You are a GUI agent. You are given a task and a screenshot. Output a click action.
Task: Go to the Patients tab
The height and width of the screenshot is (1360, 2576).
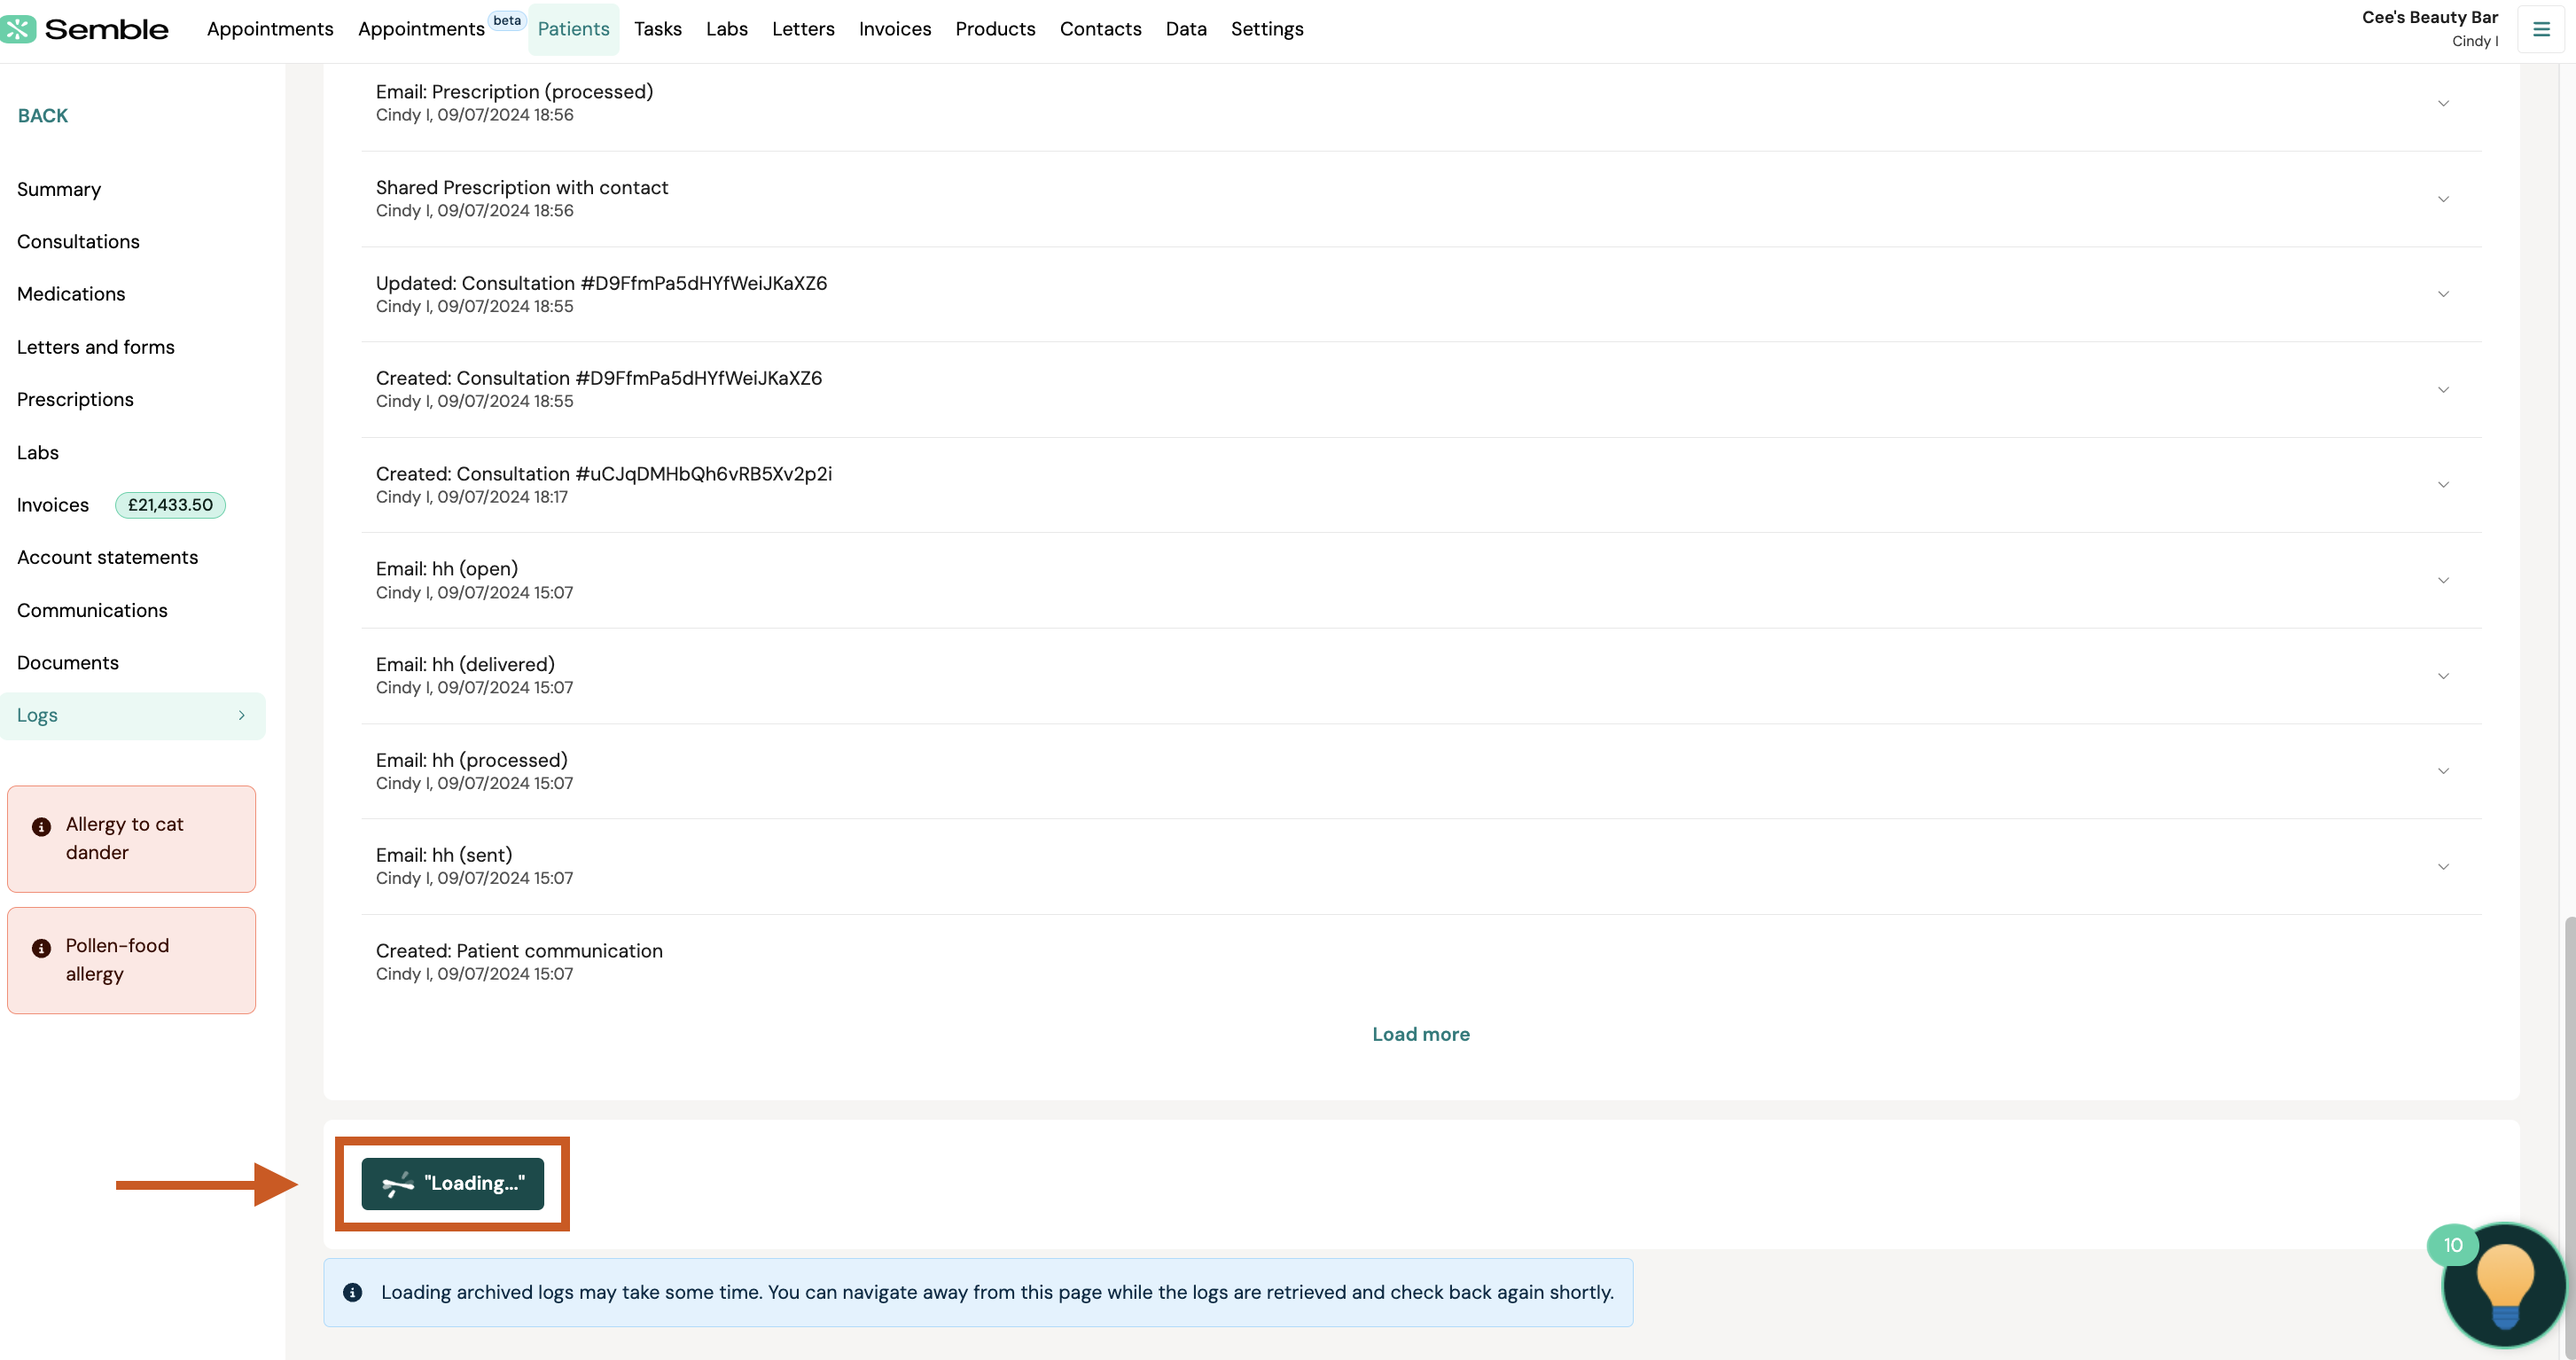point(573,29)
